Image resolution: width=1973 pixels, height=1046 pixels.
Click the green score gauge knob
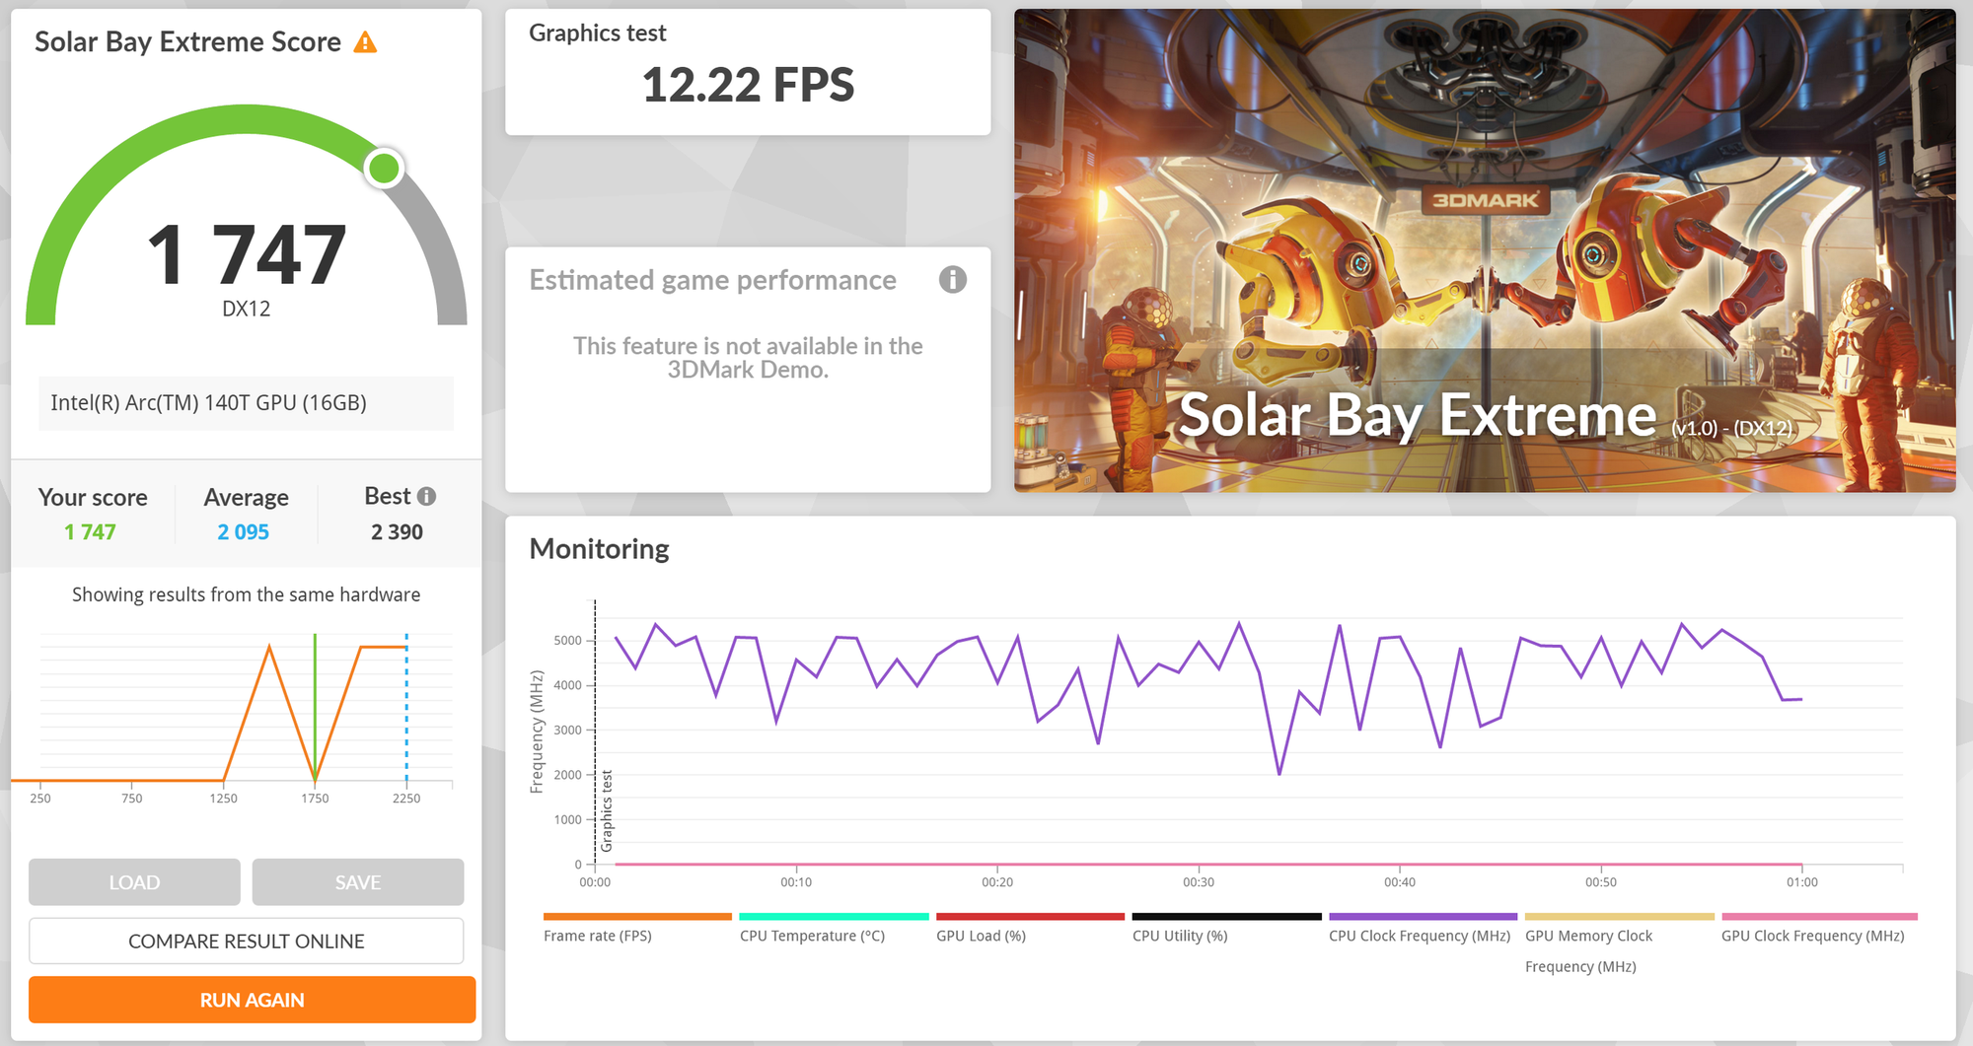(x=384, y=168)
